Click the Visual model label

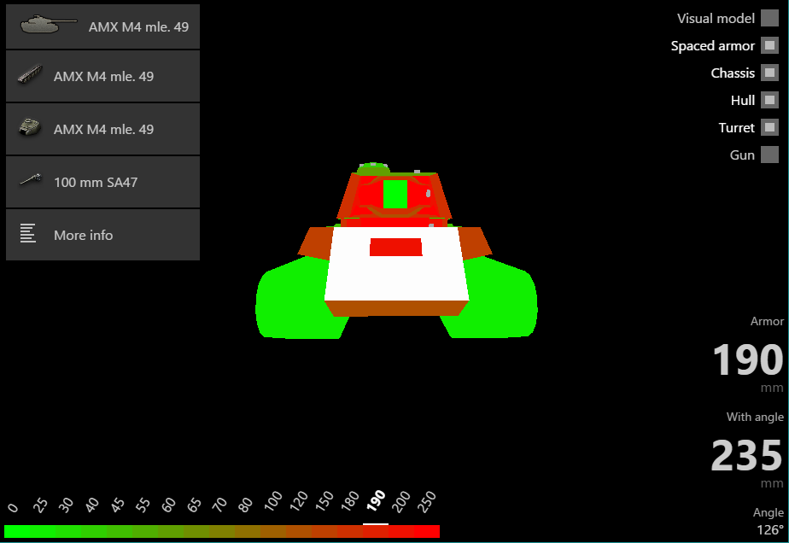point(716,19)
